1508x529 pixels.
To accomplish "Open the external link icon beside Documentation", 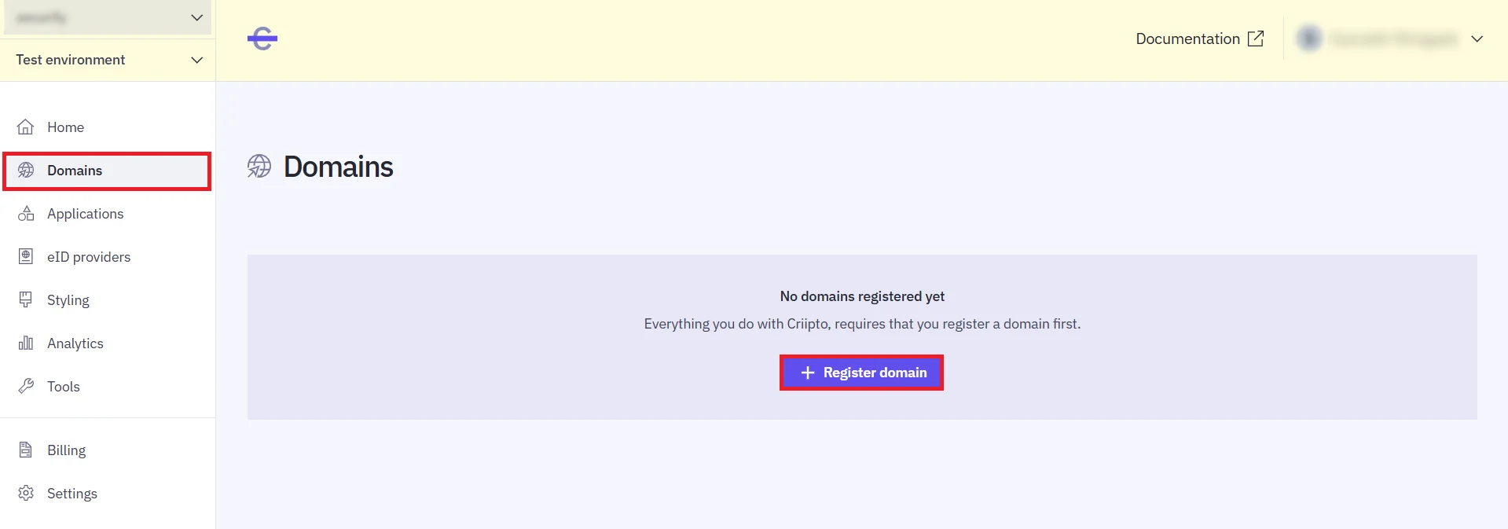I will click(1256, 39).
